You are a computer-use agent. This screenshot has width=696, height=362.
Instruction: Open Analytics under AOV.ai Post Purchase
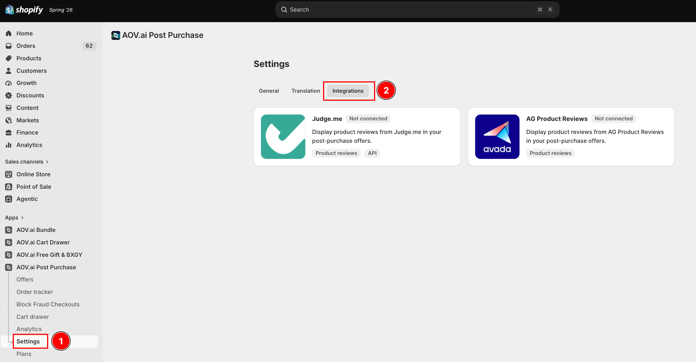(x=29, y=329)
